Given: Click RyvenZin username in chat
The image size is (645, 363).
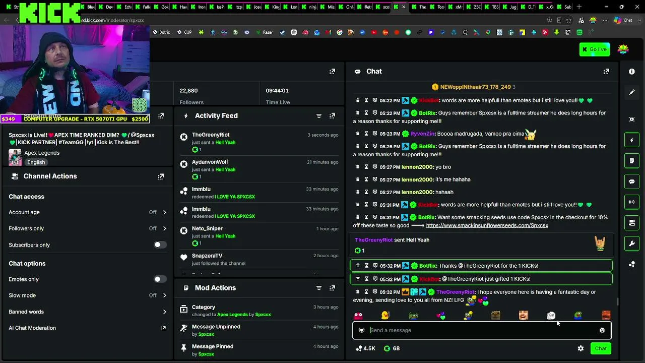Looking at the screenshot, I should [422, 134].
